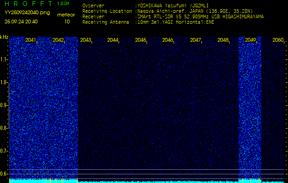The image size is (288, 183).
Task: Click the 0.7 frequency axis label
Action: point(4,151)
